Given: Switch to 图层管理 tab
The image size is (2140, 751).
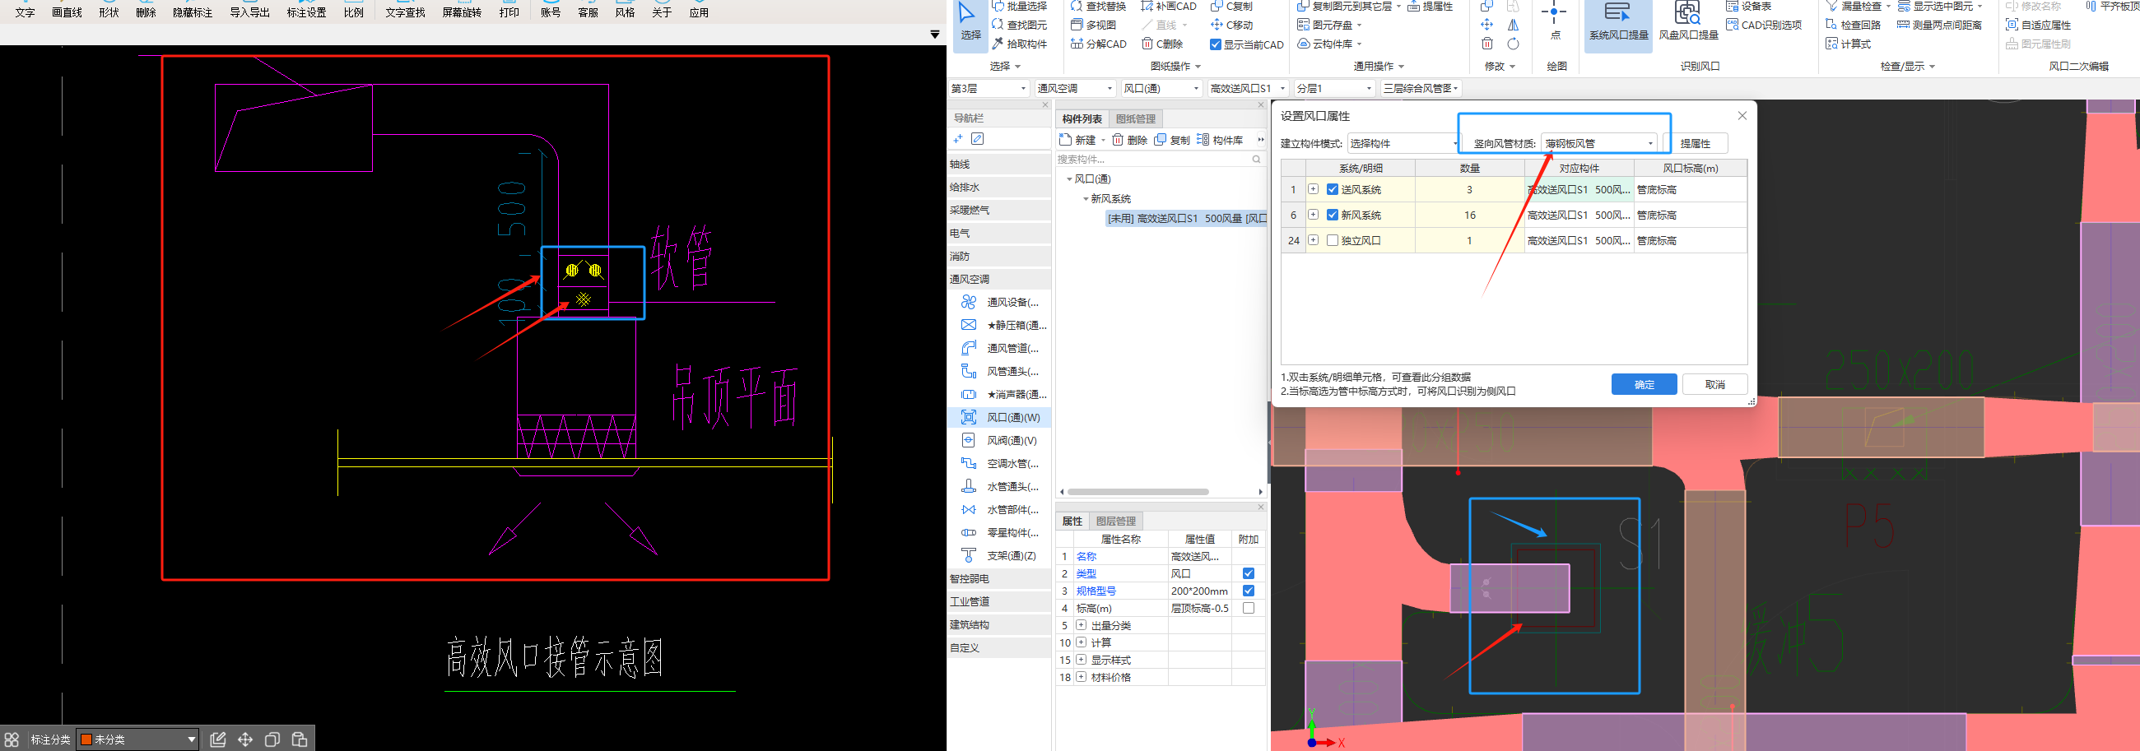Looking at the screenshot, I should pos(1115,522).
